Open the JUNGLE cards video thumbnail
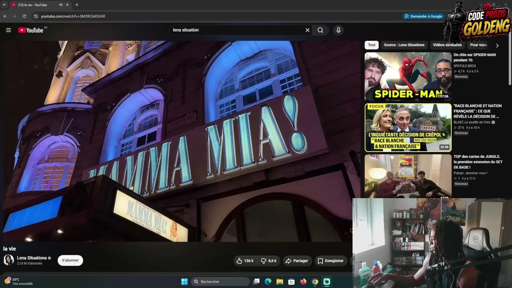Image resolution: width=512 pixels, height=288 pixels. point(408,176)
